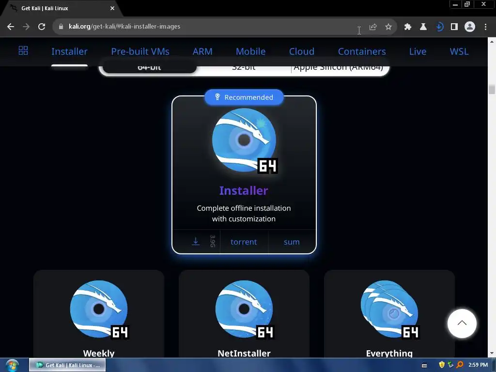Close the Get Kali browser tab

(x=112, y=8)
